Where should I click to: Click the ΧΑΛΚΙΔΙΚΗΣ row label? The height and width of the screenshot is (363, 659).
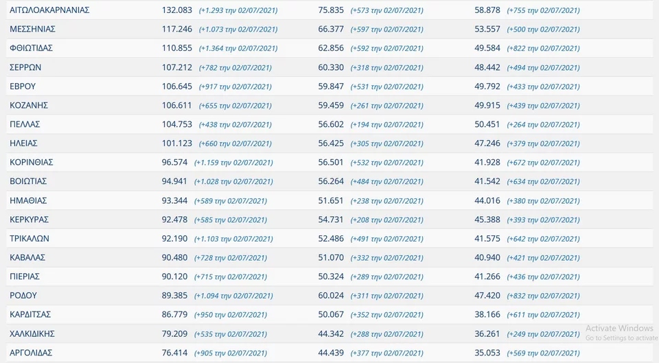[32, 333]
